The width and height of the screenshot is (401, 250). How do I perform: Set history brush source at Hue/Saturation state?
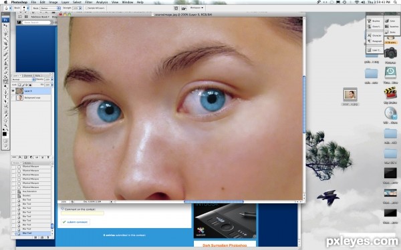pos(13,191)
